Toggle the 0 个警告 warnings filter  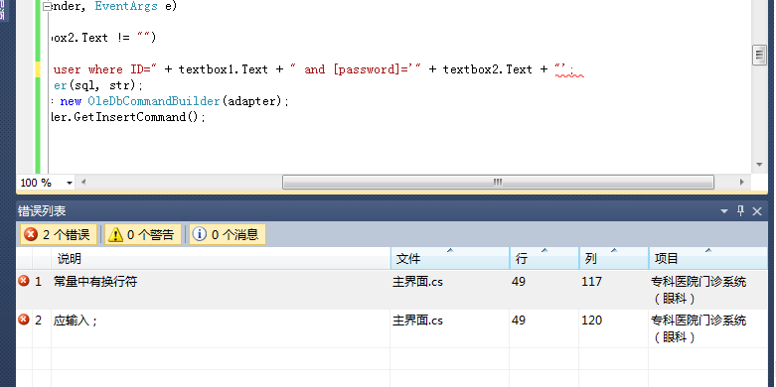pyautogui.click(x=143, y=234)
